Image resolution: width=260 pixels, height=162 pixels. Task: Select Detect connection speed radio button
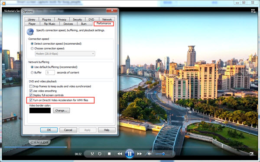(x=32, y=44)
